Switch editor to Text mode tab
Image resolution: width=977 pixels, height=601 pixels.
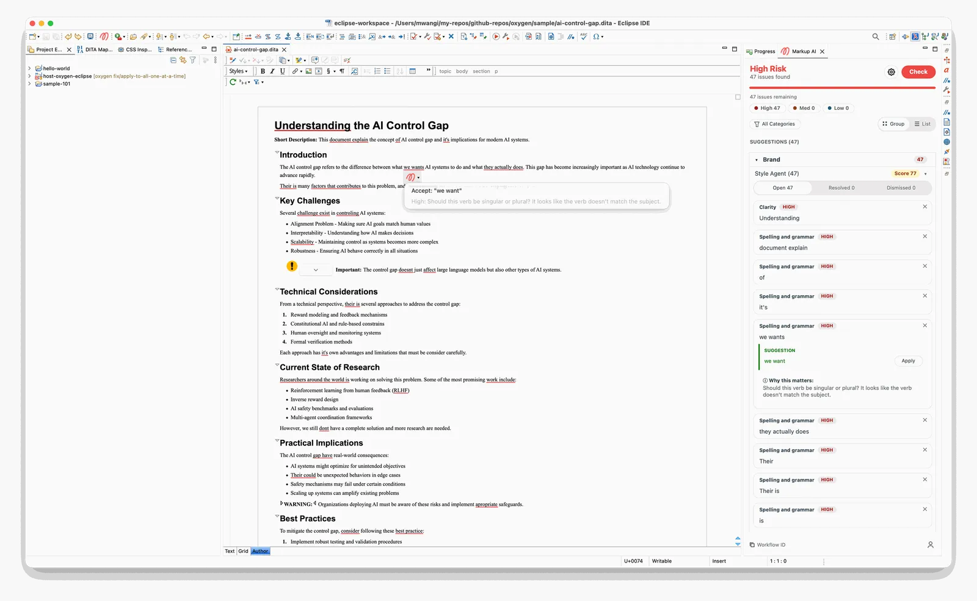pos(230,551)
